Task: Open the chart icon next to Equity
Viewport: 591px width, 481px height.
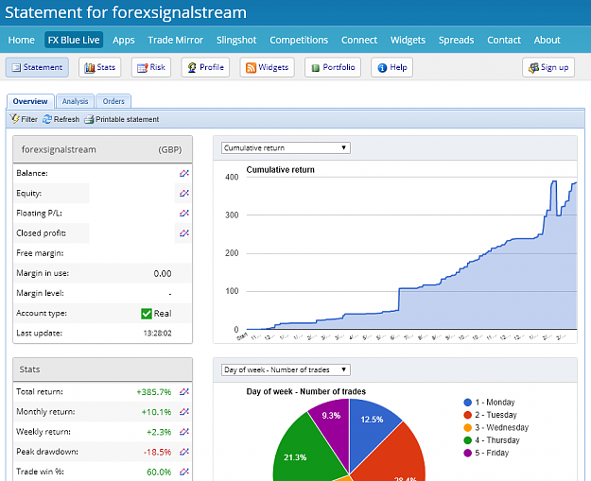Action: coord(184,193)
